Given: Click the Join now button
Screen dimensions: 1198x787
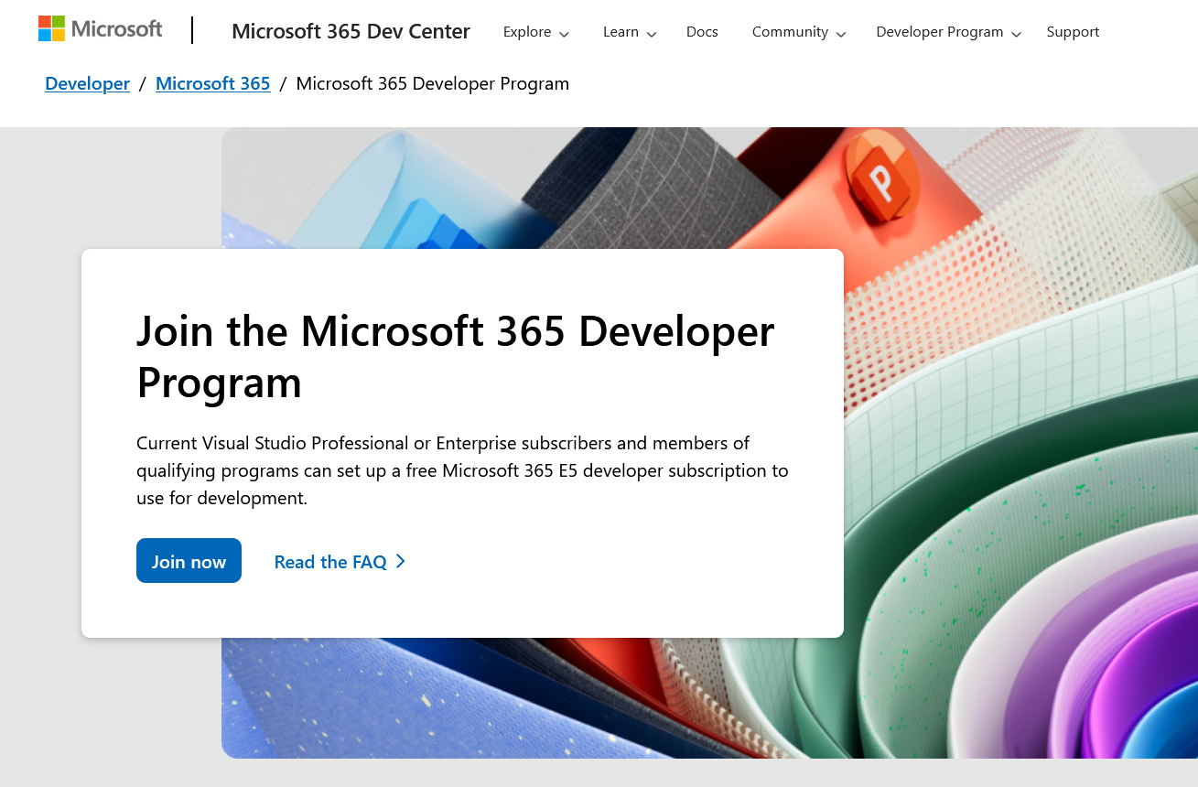Looking at the screenshot, I should [x=189, y=561].
